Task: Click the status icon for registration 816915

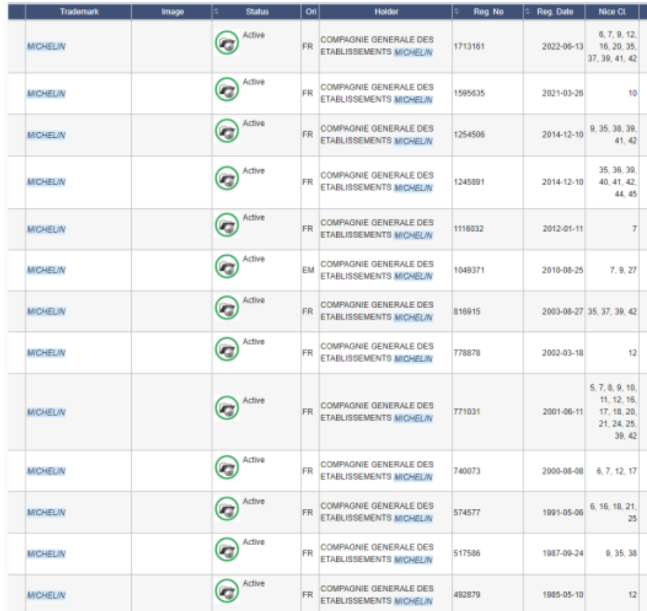Action: (x=227, y=308)
